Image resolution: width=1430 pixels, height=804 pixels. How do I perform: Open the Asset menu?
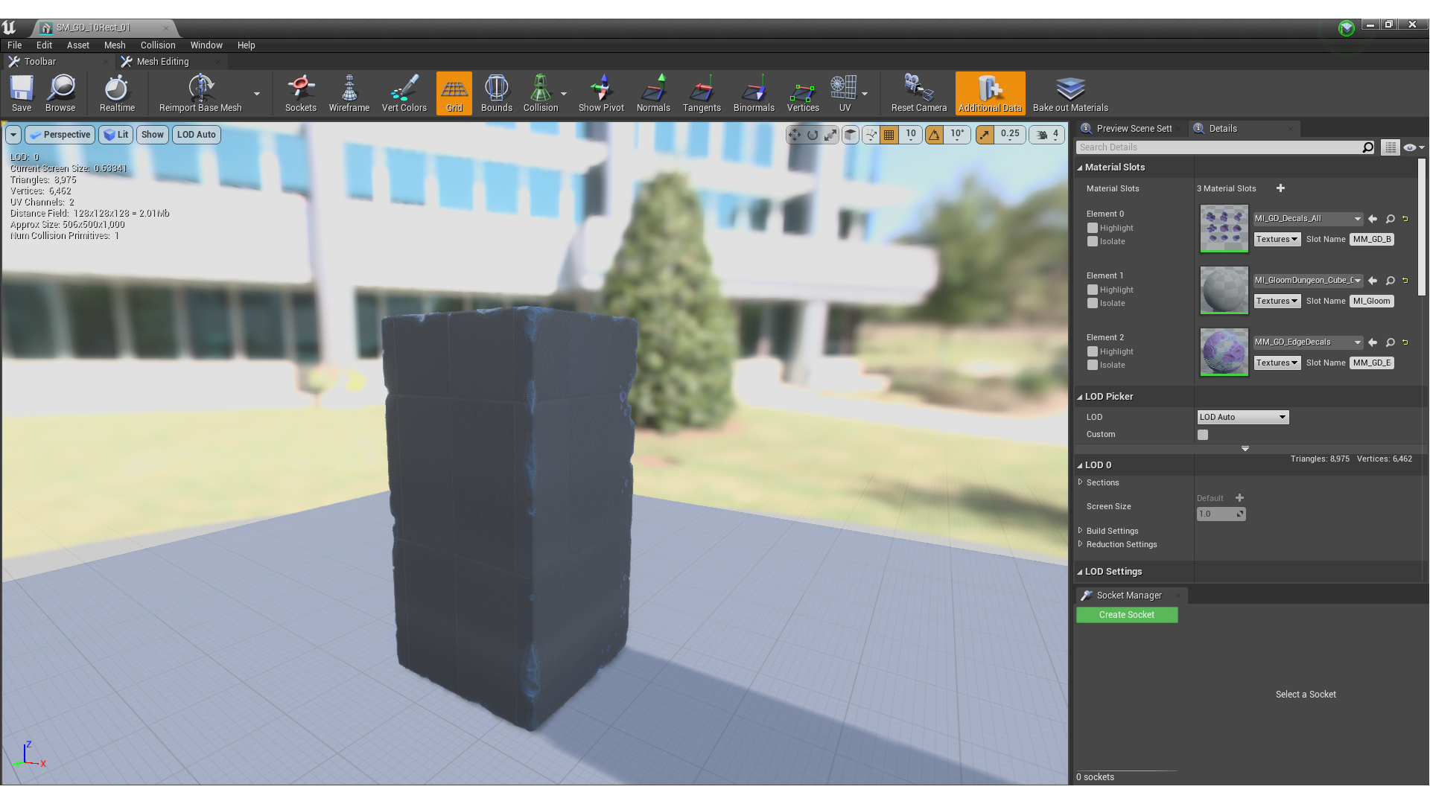click(77, 45)
